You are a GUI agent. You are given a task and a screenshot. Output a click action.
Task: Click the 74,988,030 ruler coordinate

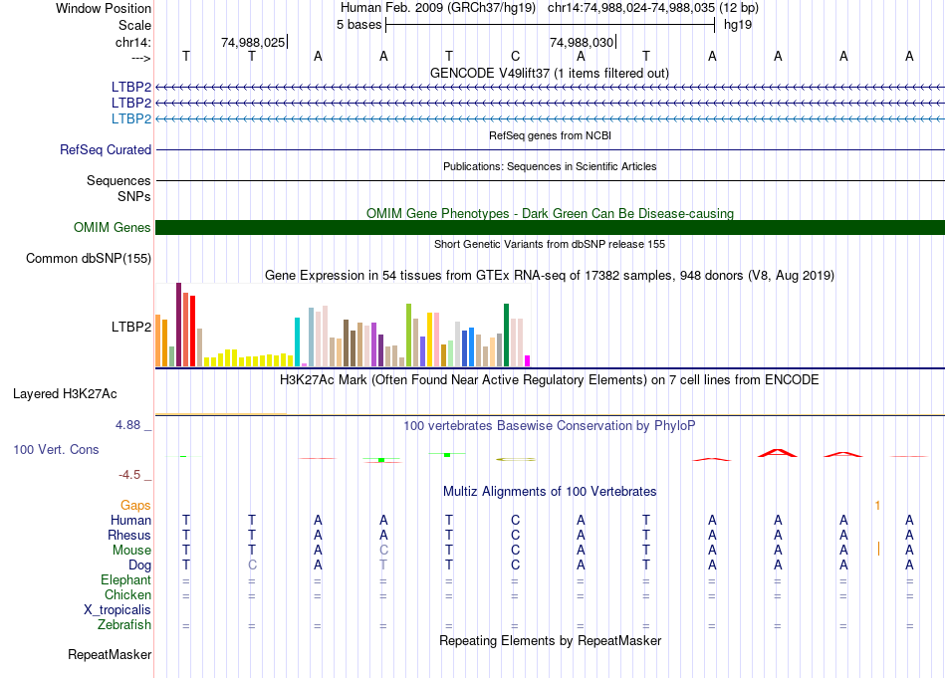582,42
